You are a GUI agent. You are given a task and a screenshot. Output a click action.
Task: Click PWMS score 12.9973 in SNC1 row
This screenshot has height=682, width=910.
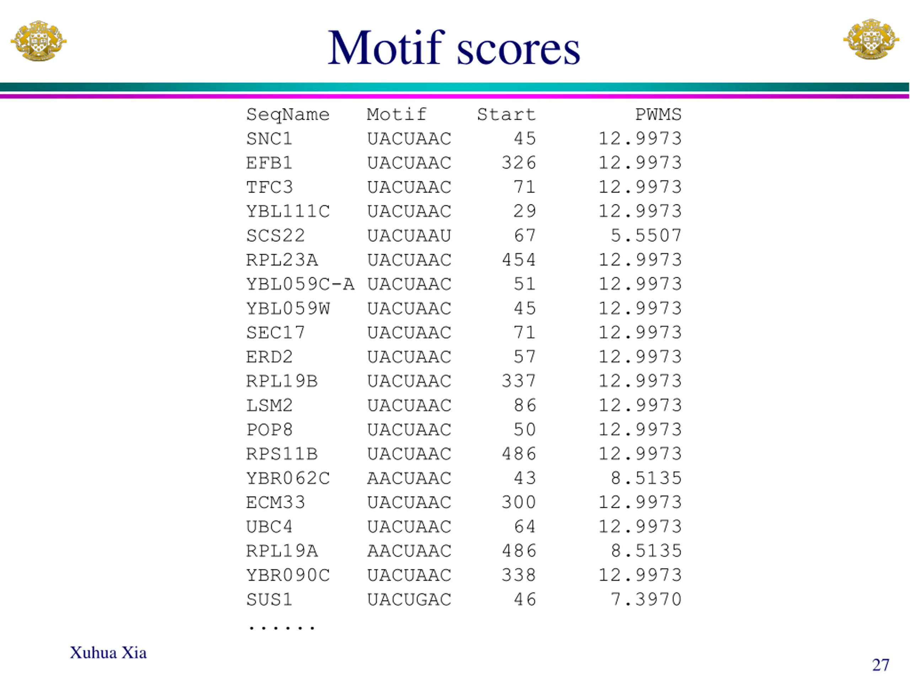[x=640, y=139]
